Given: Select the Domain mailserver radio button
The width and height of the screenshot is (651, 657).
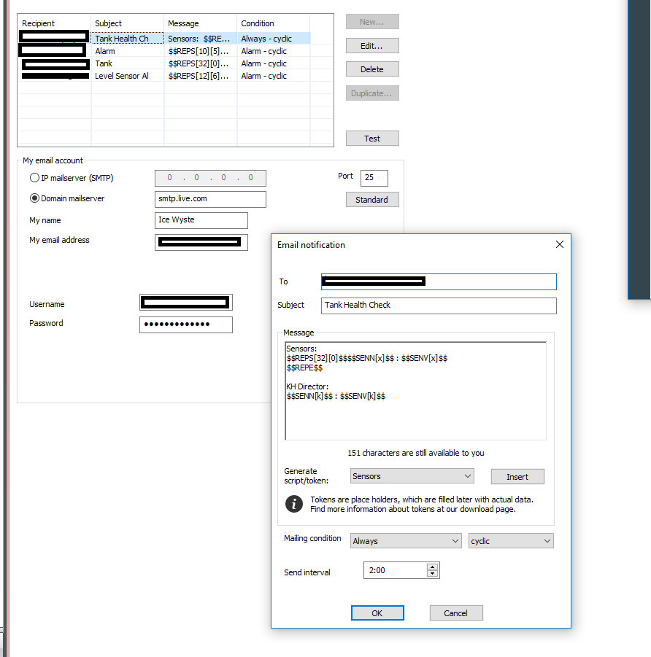Looking at the screenshot, I should 34,198.
